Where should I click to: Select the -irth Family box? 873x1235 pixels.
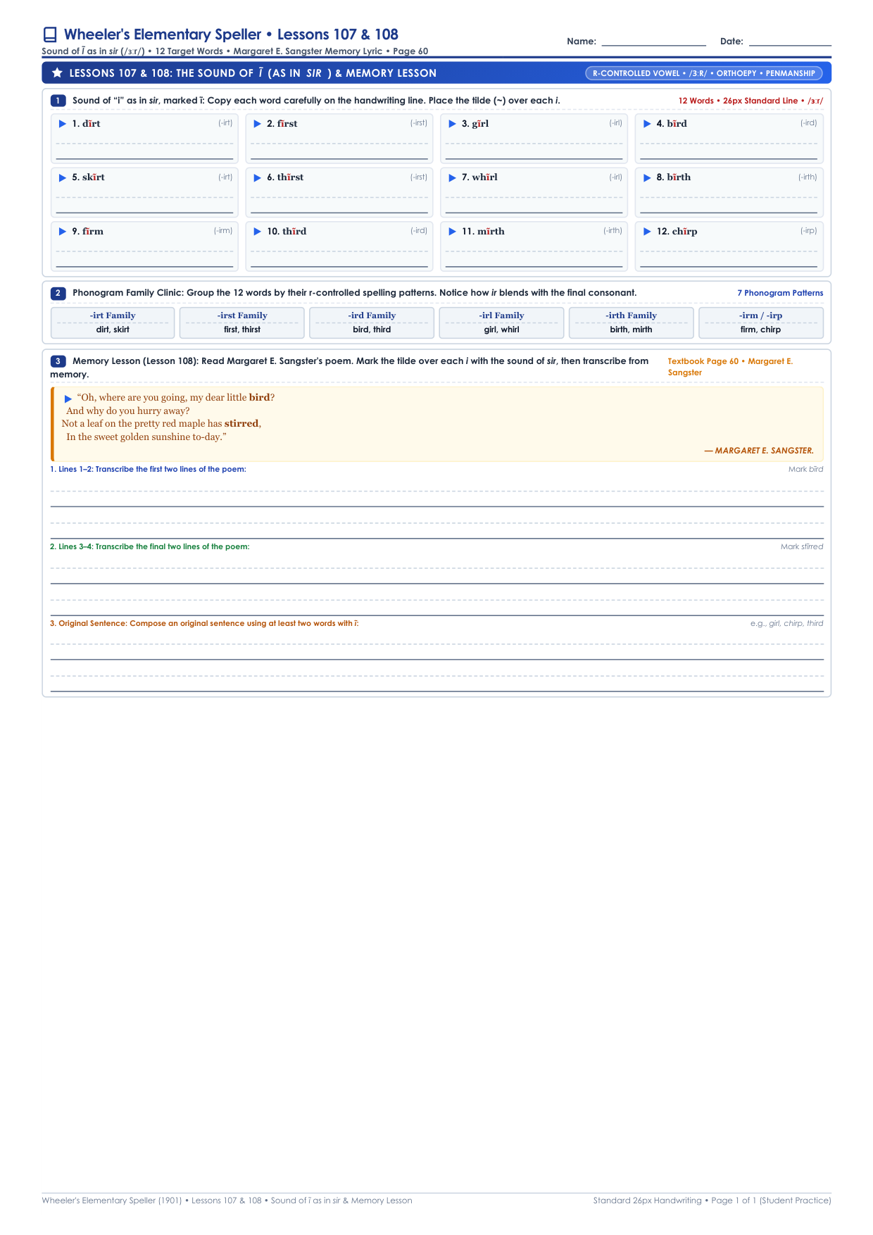coord(632,322)
